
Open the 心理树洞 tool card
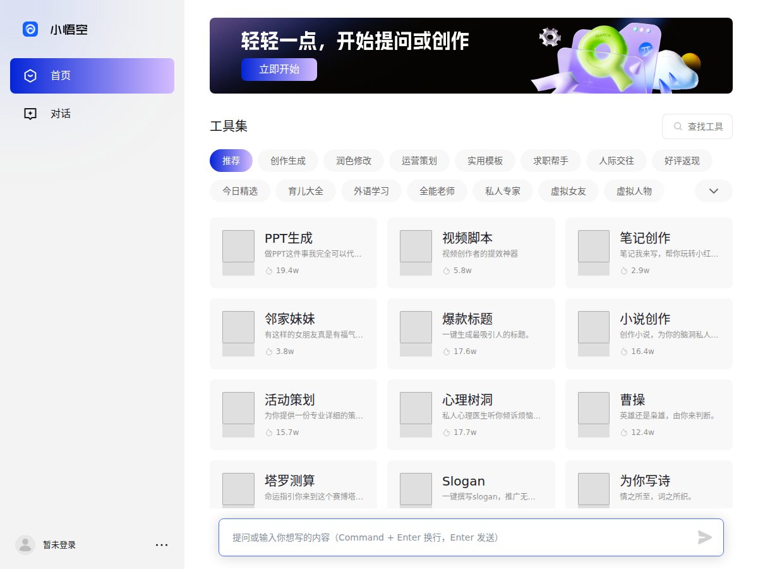tap(471, 415)
